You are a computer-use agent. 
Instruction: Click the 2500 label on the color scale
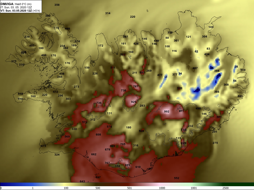(226, 188)
